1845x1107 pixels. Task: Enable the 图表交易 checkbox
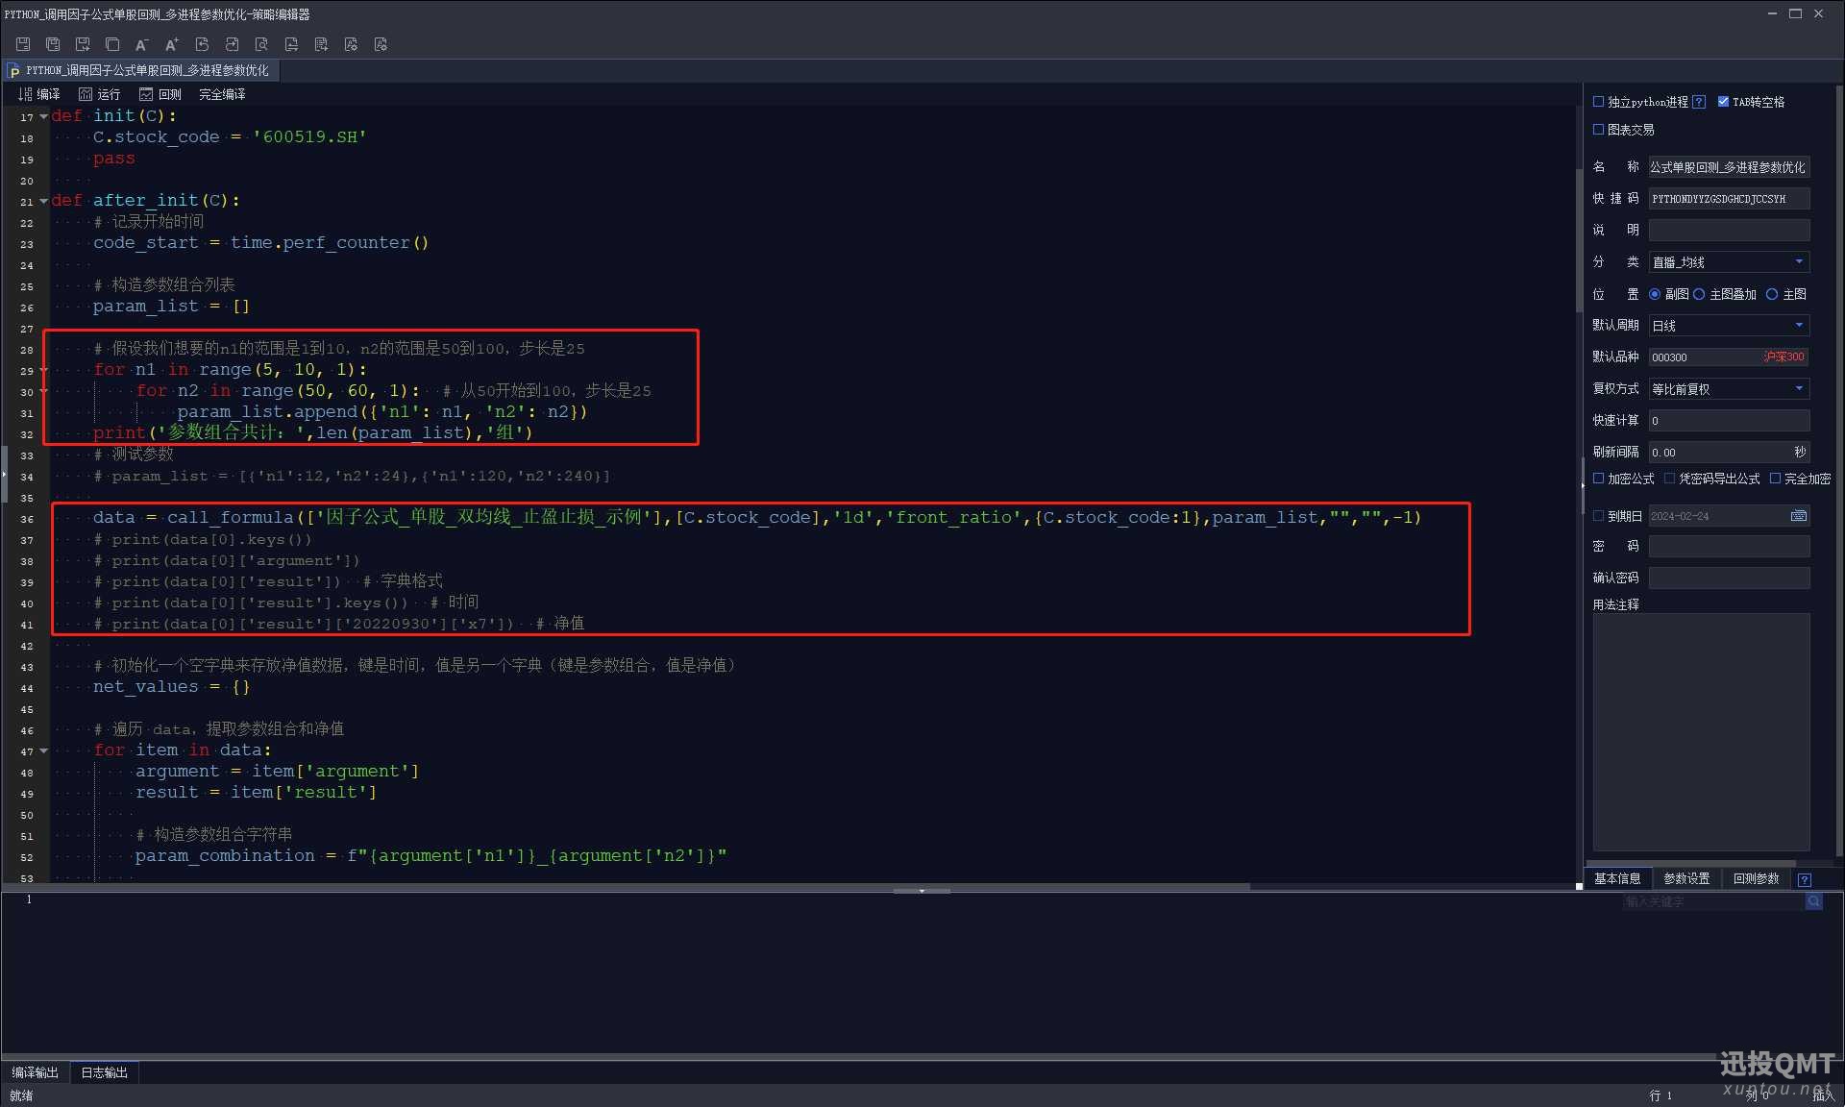(1598, 129)
